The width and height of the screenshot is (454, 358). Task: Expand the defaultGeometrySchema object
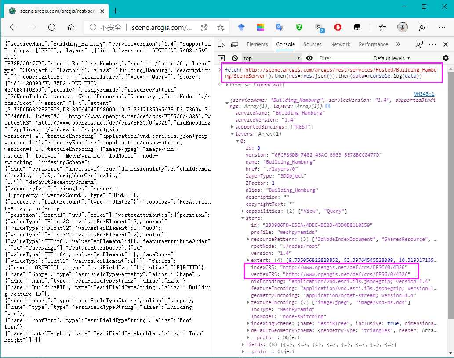point(248,330)
